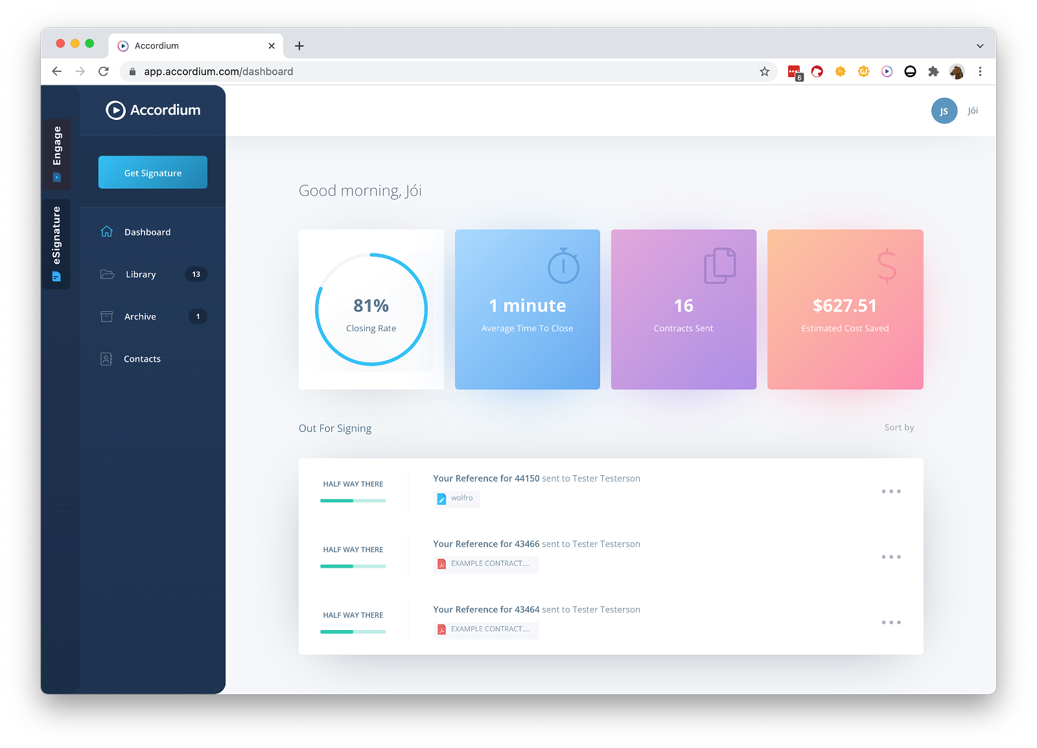Screen dimensions: 1037x748
Task: Click the Library count badge 13
Action: [196, 274]
